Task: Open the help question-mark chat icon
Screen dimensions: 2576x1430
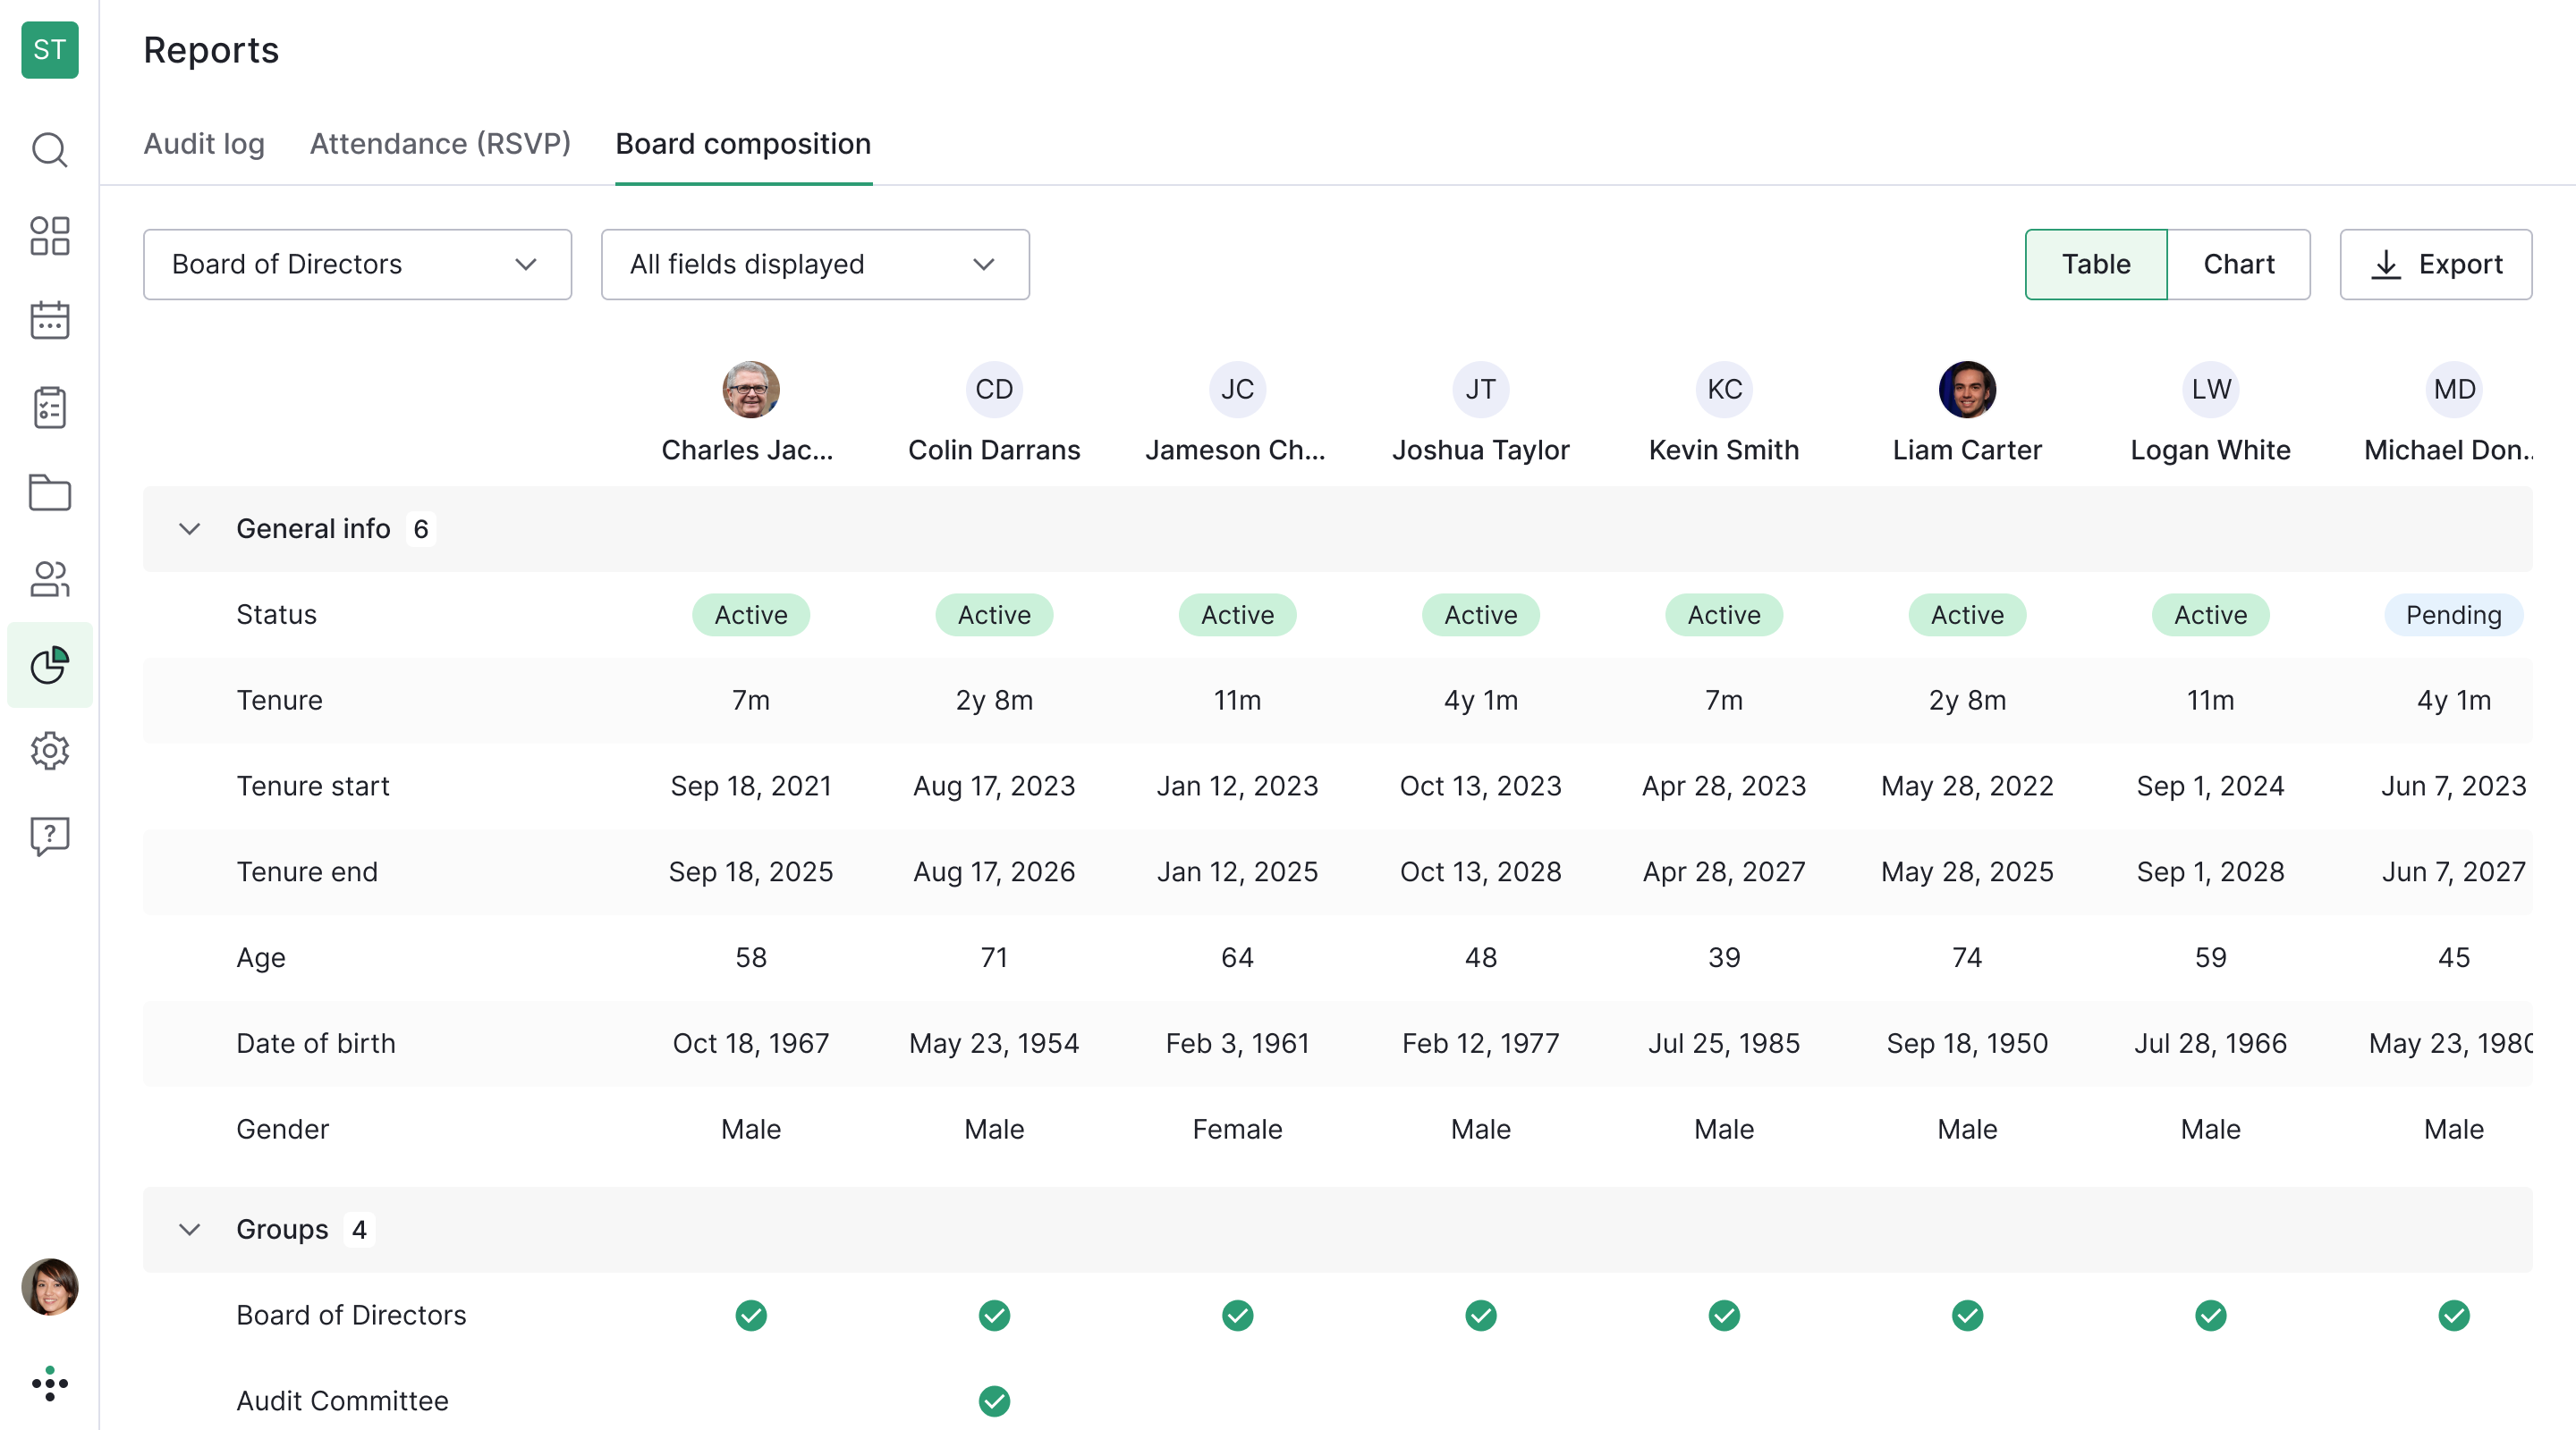Action: point(49,836)
